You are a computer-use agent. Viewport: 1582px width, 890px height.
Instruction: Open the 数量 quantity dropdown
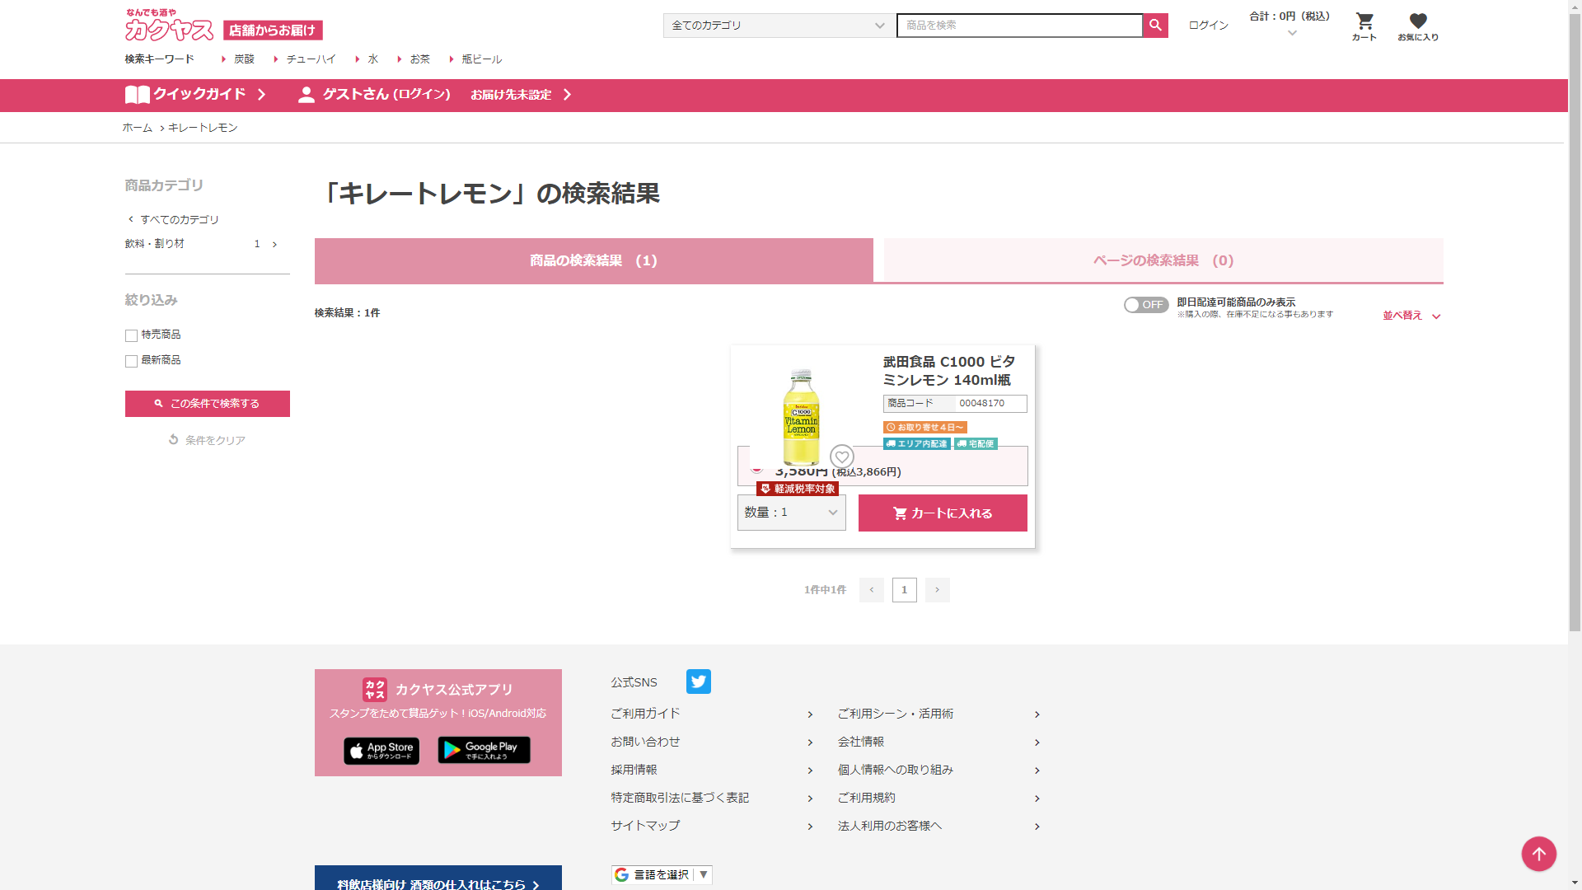click(x=791, y=513)
